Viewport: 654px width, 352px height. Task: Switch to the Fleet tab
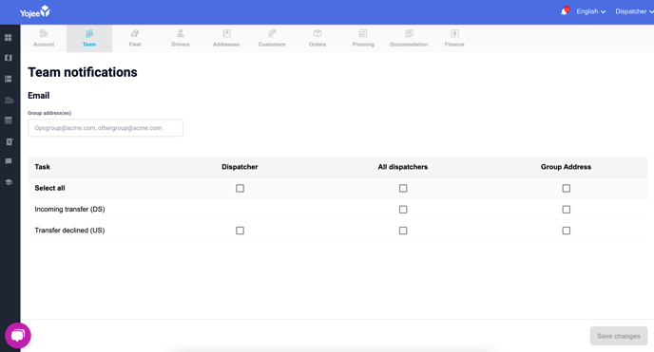[135, 38]
